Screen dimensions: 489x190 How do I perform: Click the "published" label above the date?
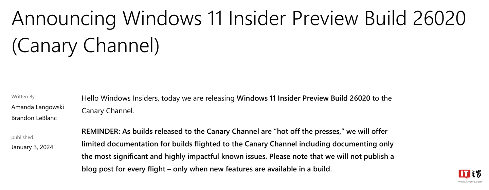(22, 137)
